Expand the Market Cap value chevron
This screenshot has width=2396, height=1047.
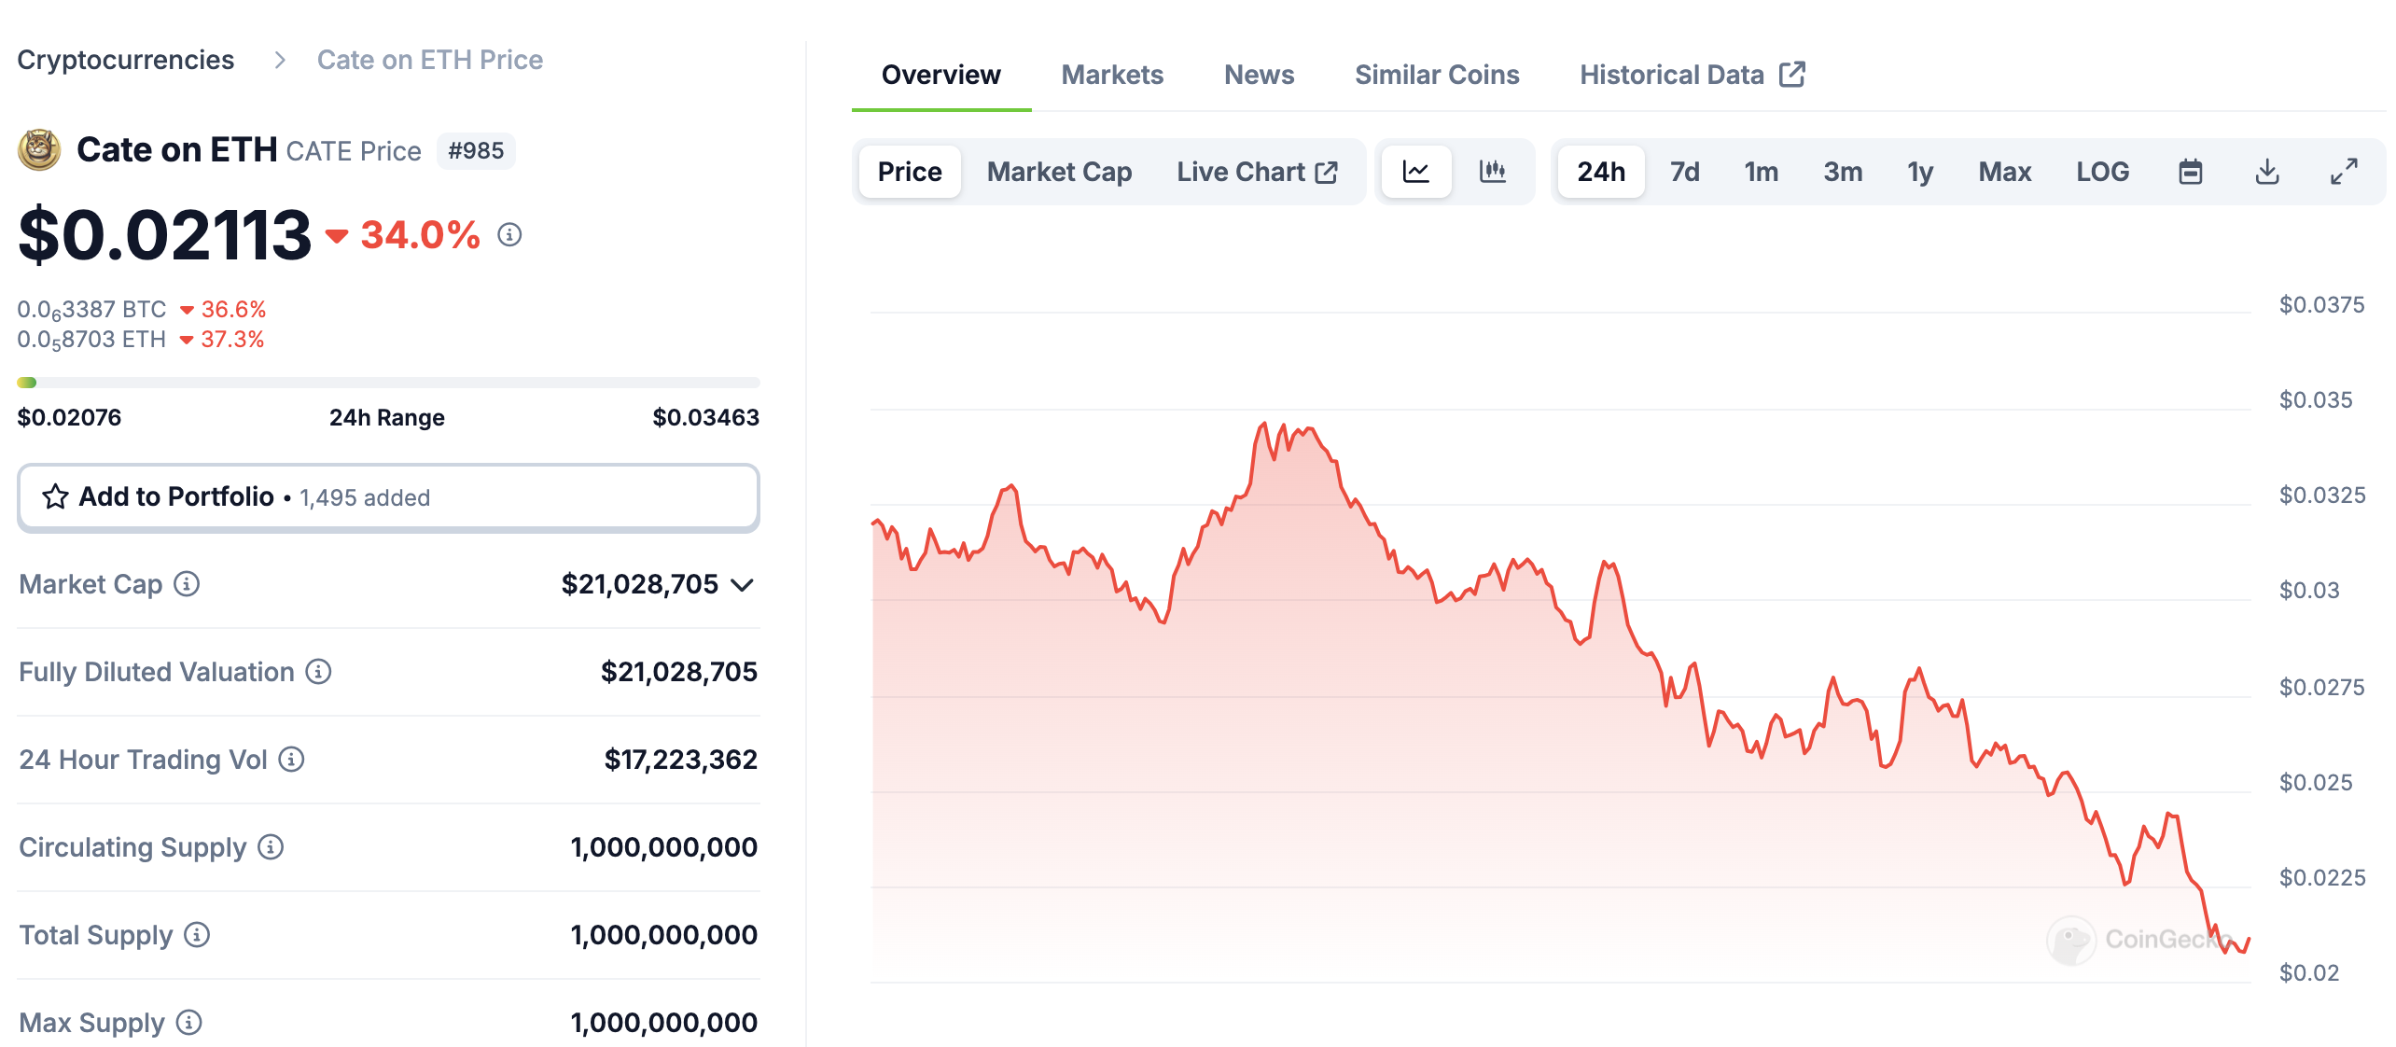743,585
